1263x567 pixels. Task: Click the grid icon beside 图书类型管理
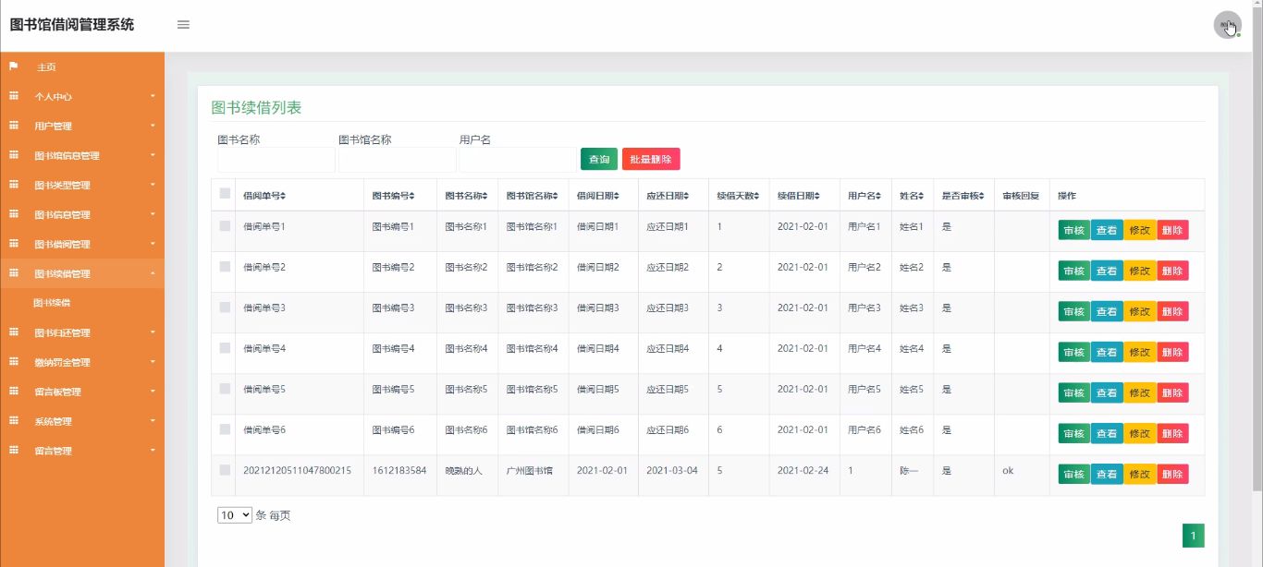click(14, 185)
